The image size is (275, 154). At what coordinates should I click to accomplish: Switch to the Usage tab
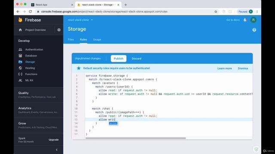click(97, 40)
